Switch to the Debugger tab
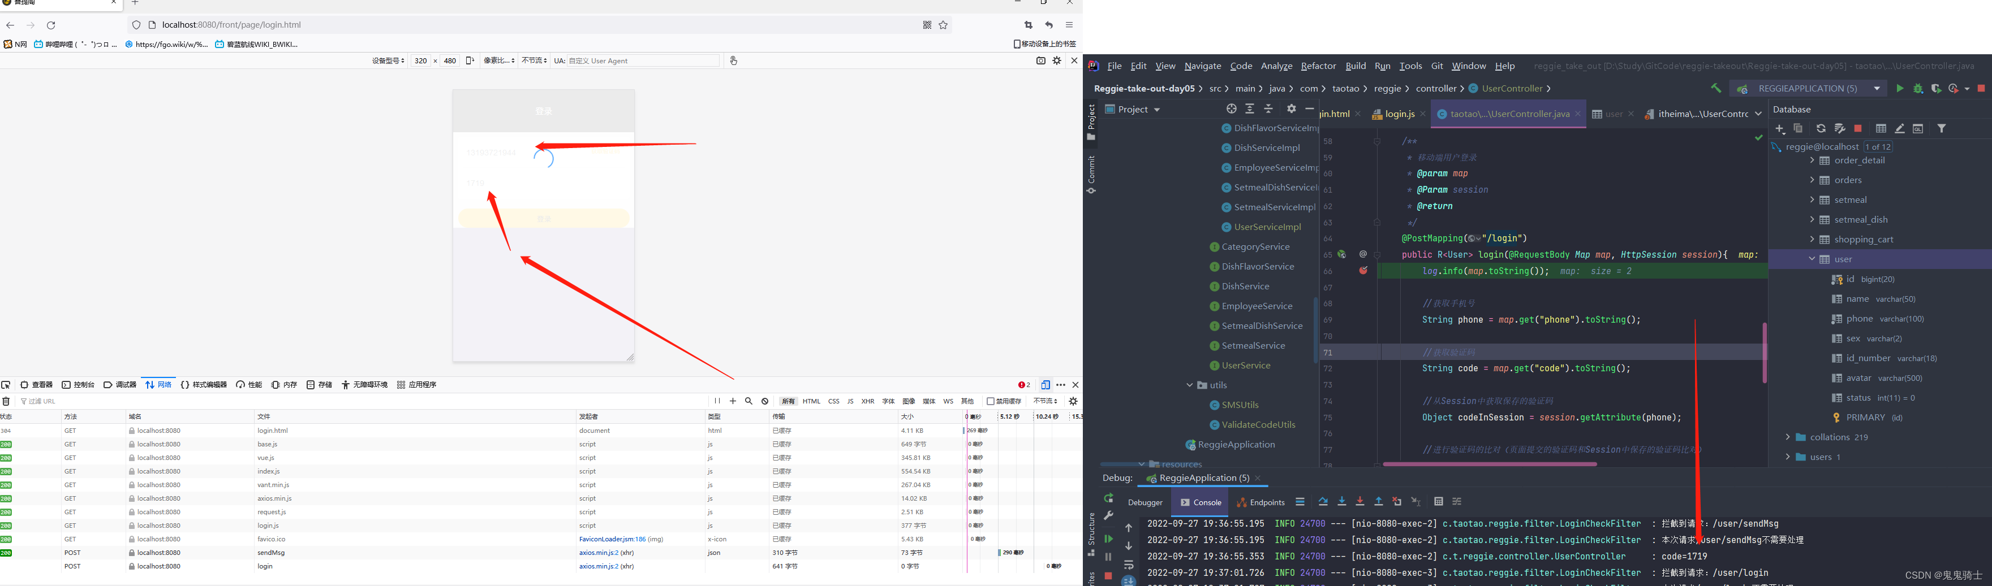 (1145, 502)
